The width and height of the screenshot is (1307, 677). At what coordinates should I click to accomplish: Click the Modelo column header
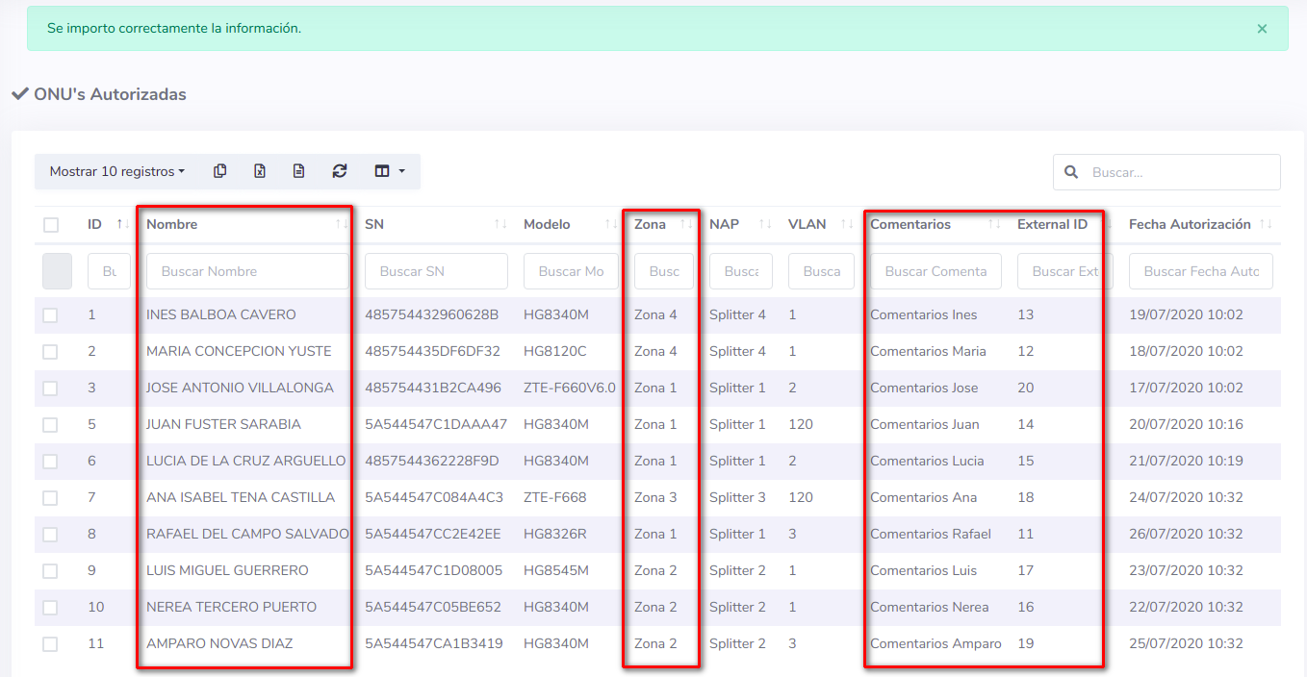[x=547, y=224]
